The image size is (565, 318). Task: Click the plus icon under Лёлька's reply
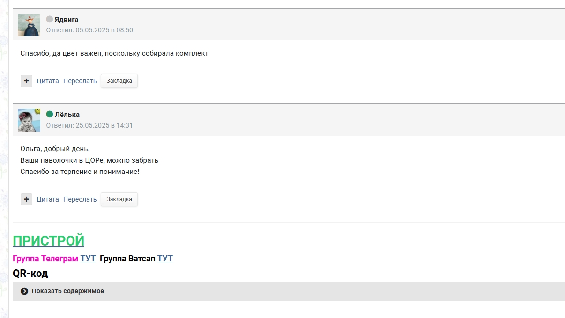click(26, 199)
